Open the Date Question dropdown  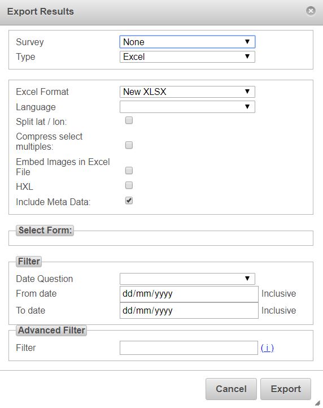pyautogui.click(x=187, y=279)
